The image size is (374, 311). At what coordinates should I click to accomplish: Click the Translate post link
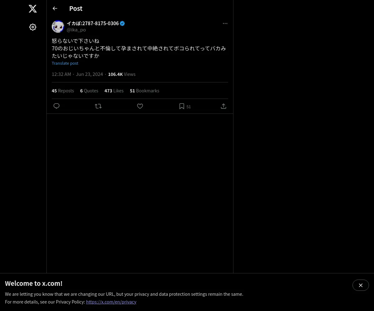tap(65, 63)
